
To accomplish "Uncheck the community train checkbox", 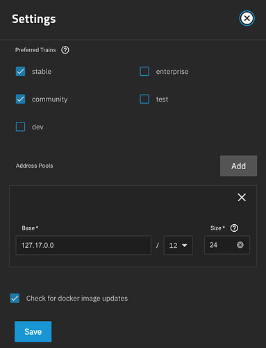I will 20,99.
